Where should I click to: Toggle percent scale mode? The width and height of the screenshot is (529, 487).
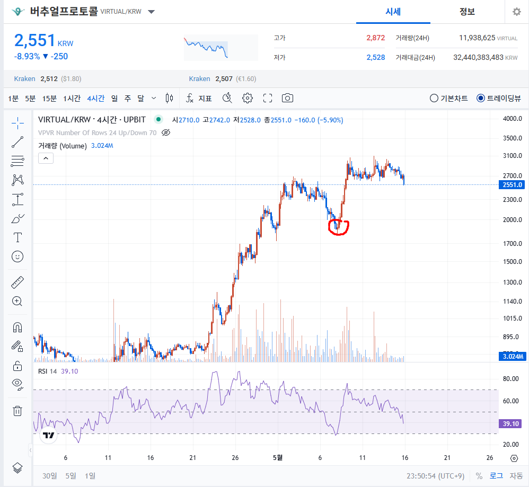pyautogui.click(x=479, y=476)
